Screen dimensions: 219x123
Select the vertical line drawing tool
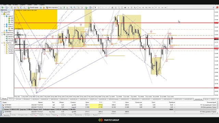[103, 8]
